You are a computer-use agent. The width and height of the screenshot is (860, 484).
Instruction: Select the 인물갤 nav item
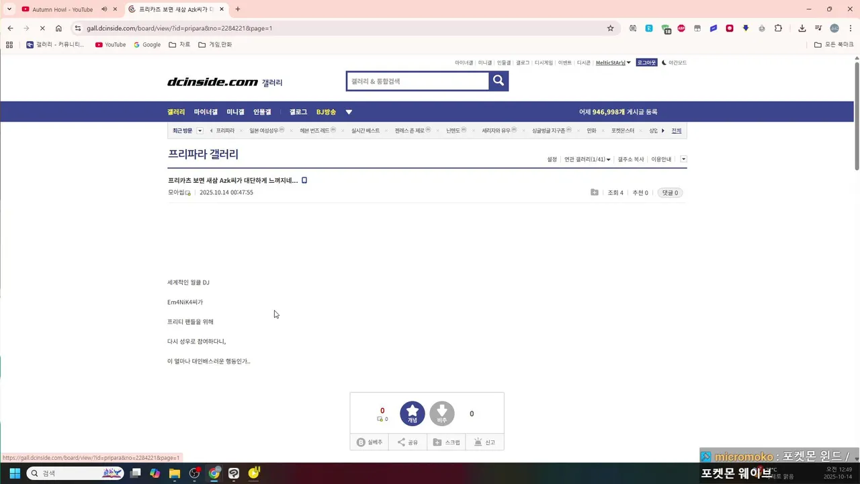[x=262, y=112]
